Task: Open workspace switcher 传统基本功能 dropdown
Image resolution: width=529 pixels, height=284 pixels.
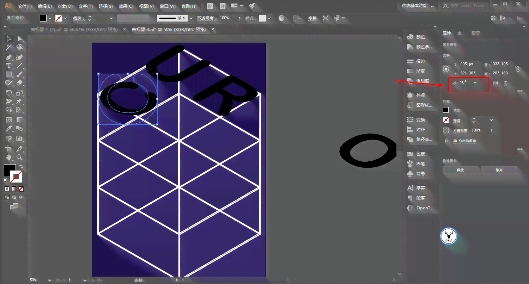Action: tap(417, 6)
